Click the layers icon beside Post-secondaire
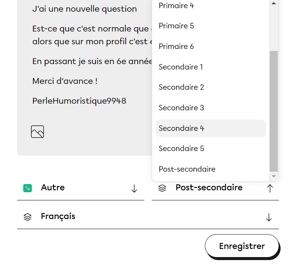The height and width of the screenshot is (266, 298). point(162,188)
